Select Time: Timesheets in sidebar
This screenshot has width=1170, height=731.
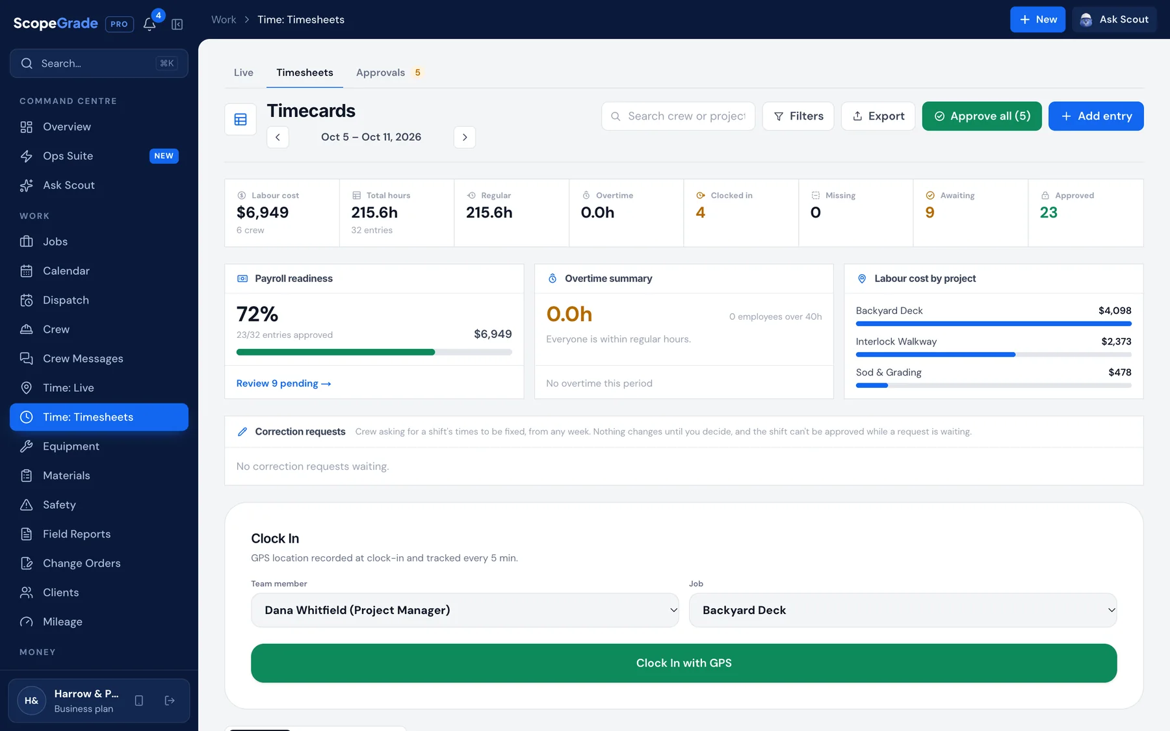99,417
